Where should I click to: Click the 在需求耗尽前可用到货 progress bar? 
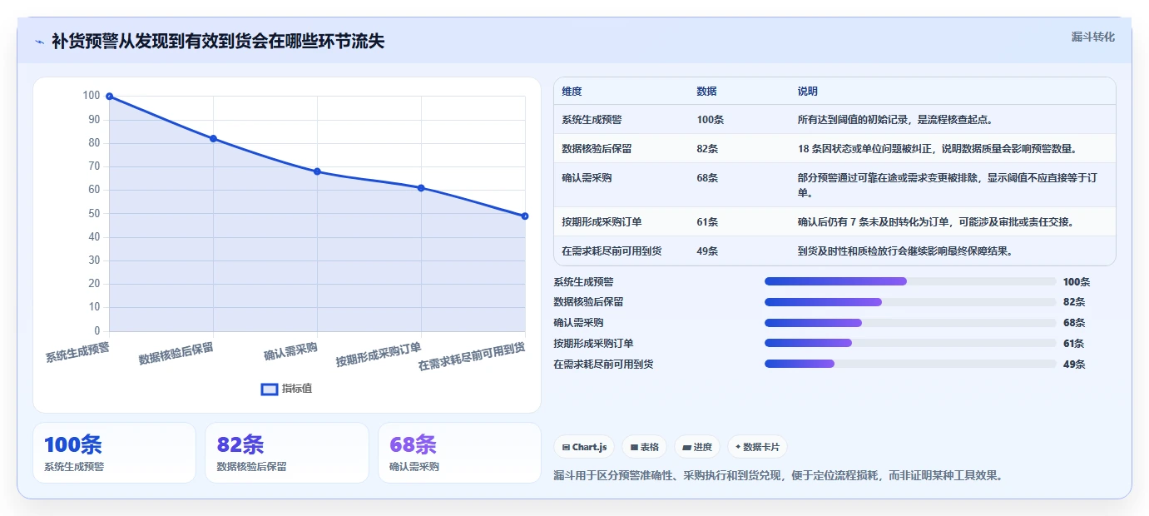click(x=910, y=364)
